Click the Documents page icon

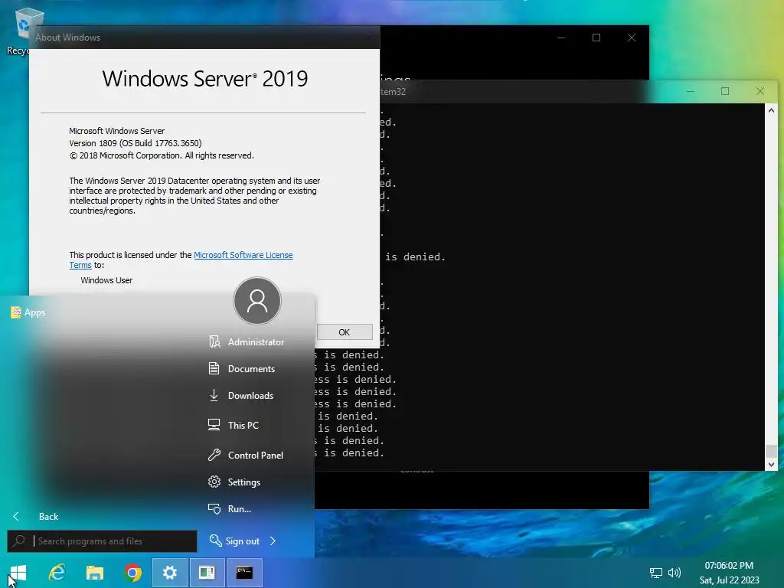pos(214,368)
